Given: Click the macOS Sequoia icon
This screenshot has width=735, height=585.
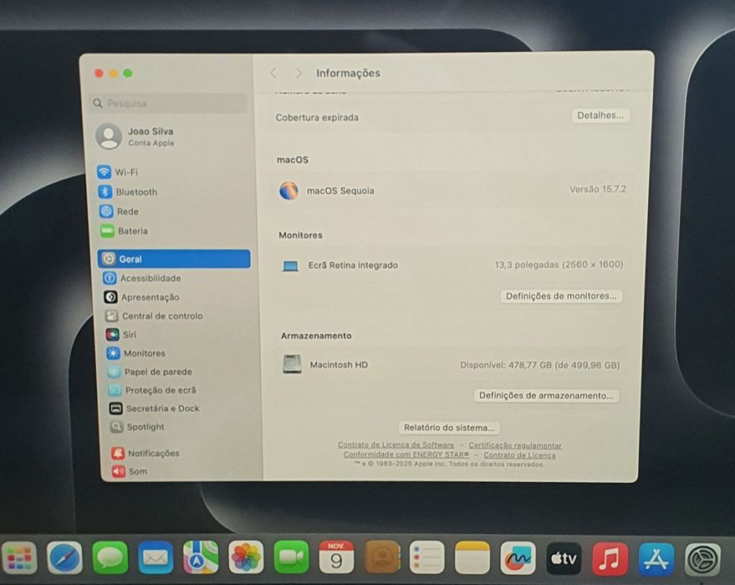Looking at the screenshot, I should [288, 191].
